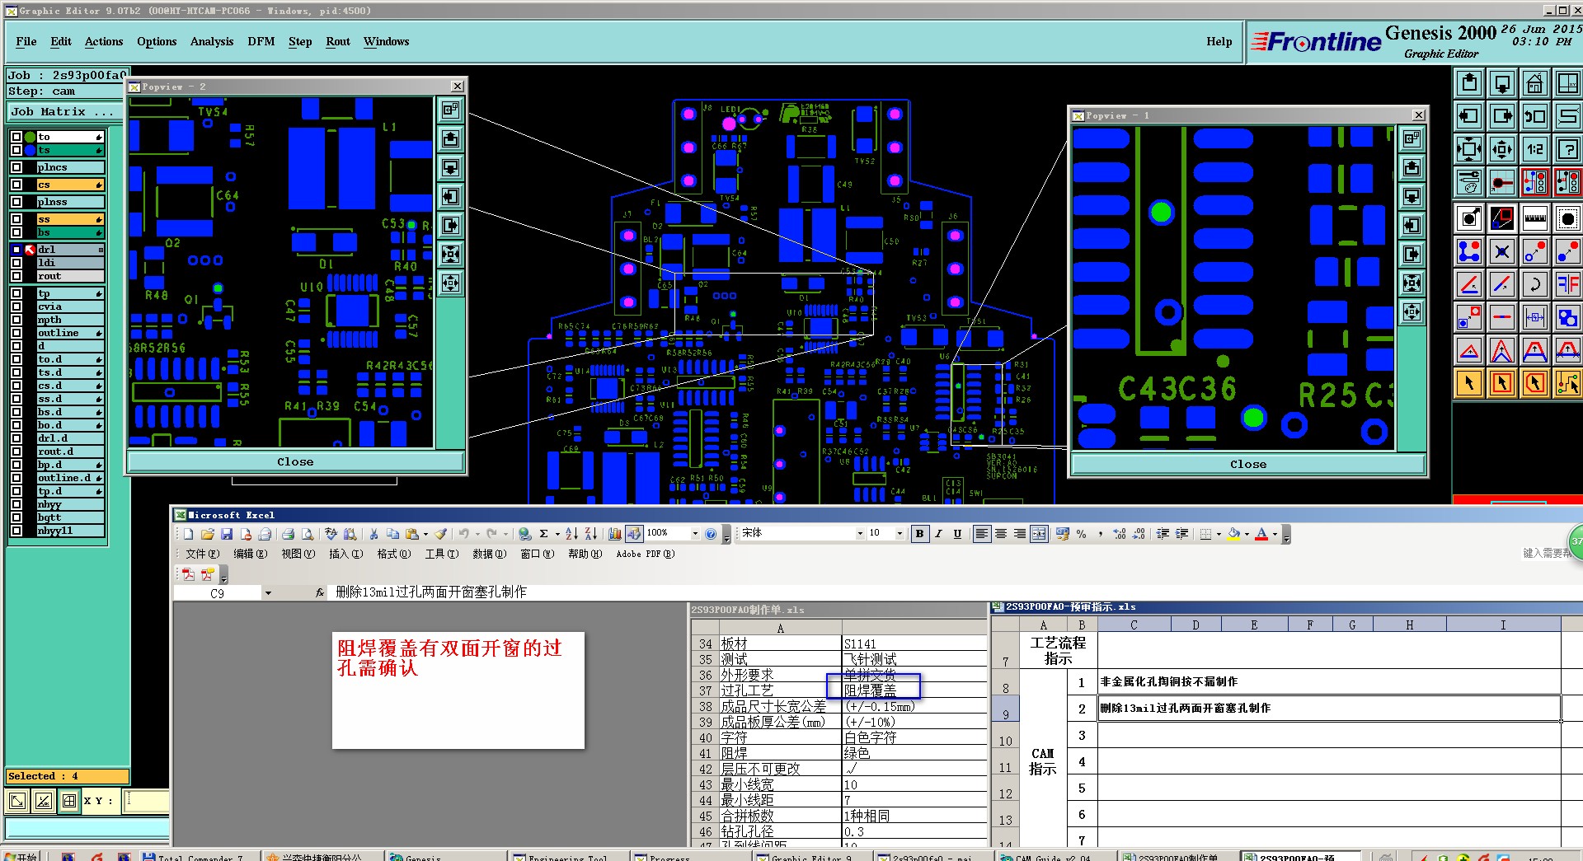Click the Close button in Popview 2
1583x861 pixels.
point(295,461)
